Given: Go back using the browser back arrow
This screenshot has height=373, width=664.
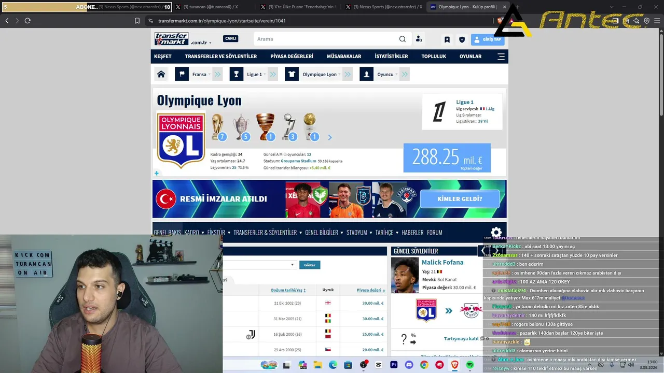Looking at the screenshot, I should pos(7,21).
